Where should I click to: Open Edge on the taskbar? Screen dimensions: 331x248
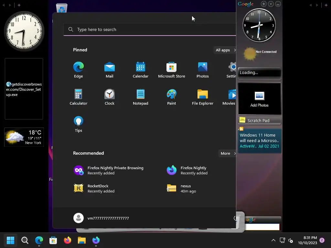[x=39, y=240]
